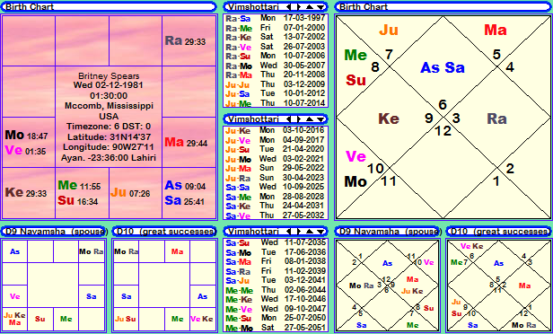Select the Ju-Ra dasha row dated 30-04-2023

[276, 178]
